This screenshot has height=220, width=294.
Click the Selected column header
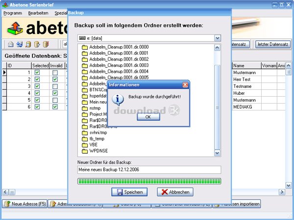[x=40, y=66]
